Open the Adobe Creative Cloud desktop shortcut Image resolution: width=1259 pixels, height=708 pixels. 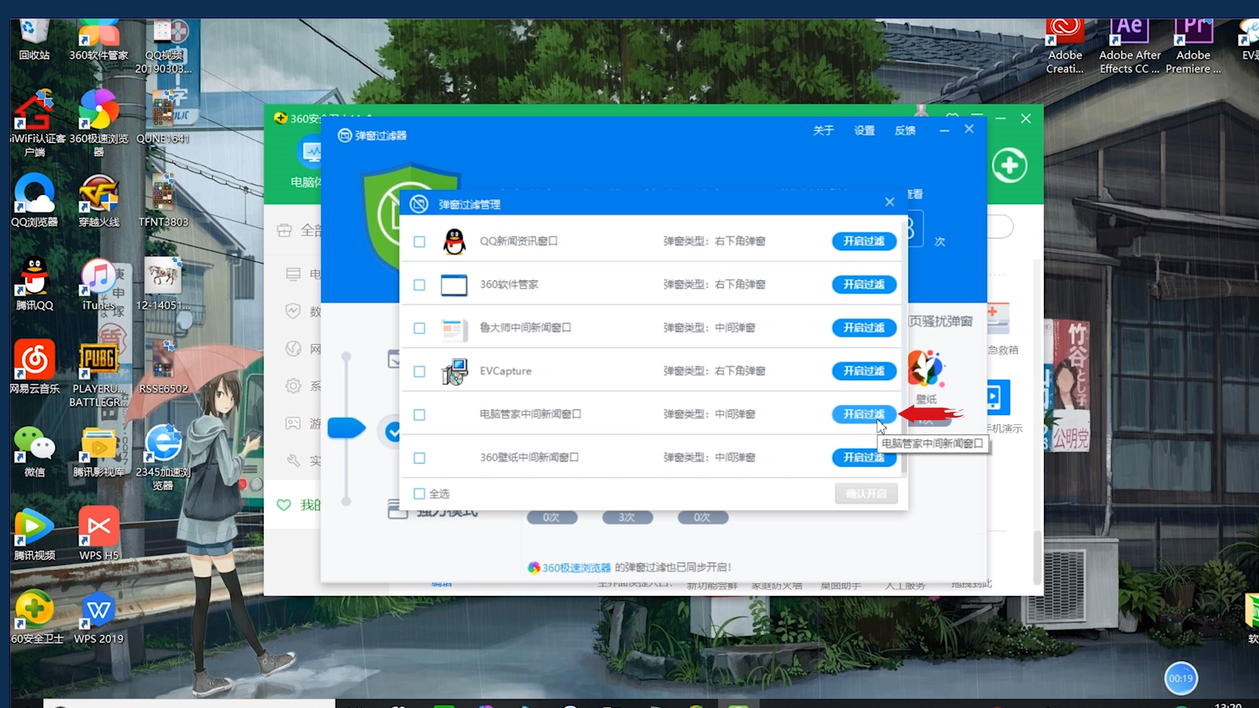point(1065,46)
